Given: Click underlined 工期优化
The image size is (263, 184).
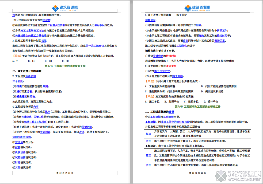Looking at the screenshot, I should [181, 46].
